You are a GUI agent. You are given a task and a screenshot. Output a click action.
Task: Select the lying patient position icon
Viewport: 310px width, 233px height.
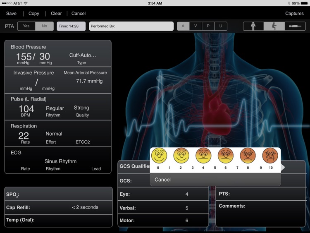tap(295, 26)
